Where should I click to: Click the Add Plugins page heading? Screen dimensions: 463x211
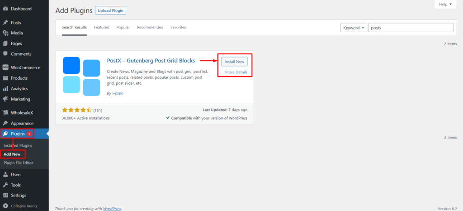[74, 10]
